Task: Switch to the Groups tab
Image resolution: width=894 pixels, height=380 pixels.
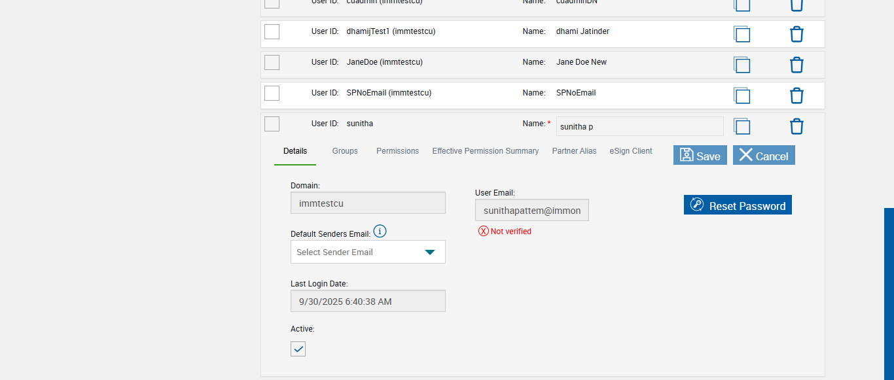Action: pyautogui.click(x=345, y=151)
